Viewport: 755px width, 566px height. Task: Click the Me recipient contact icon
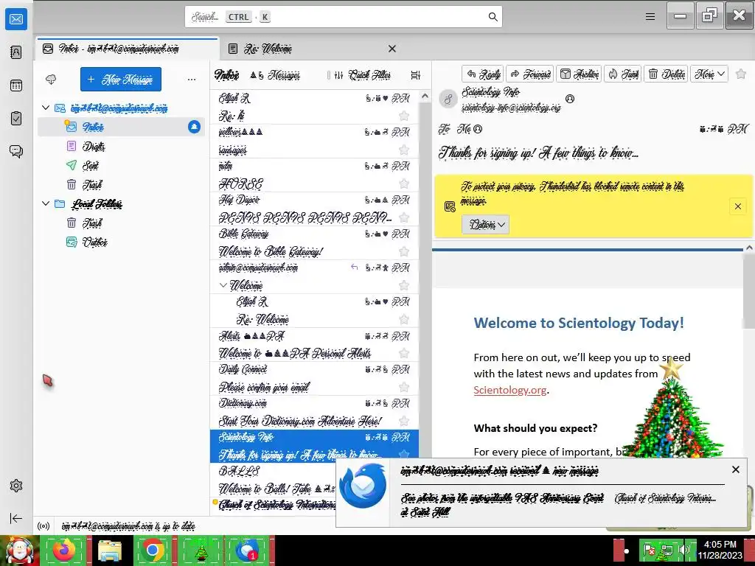click(x=478, y=129)
